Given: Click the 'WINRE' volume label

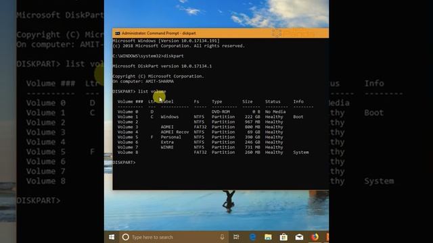Looking at the screenshot, I should 167,147.
